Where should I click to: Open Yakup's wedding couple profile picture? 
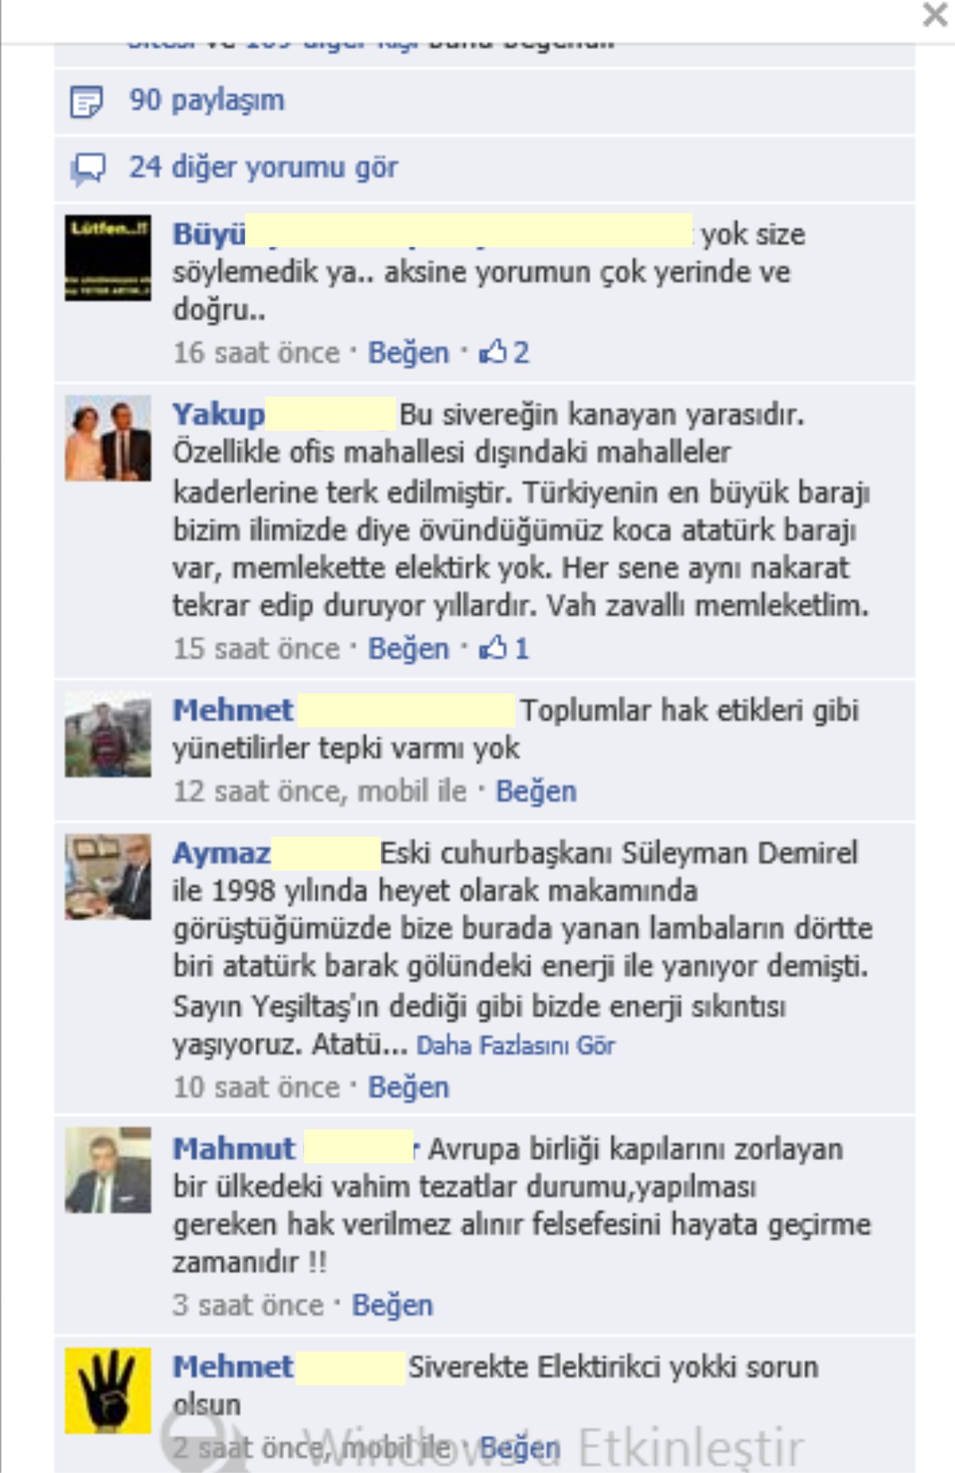(108, 438)
